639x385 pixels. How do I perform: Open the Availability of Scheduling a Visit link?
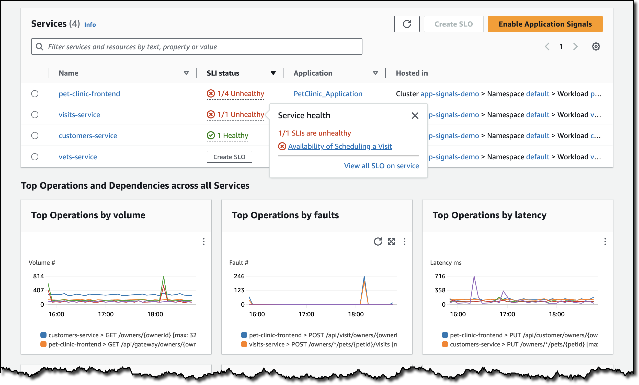coord(340,146)
